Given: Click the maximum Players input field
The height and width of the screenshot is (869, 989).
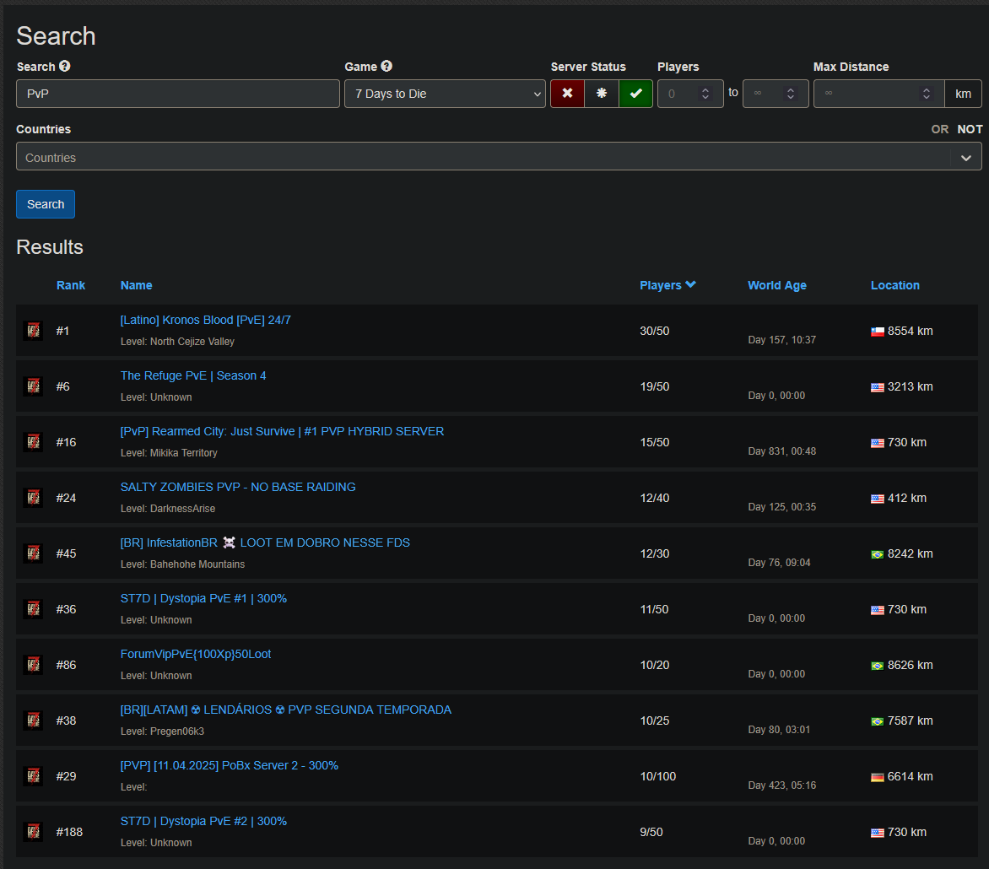Looking at the screenshot, I should [x=776, y=94].
